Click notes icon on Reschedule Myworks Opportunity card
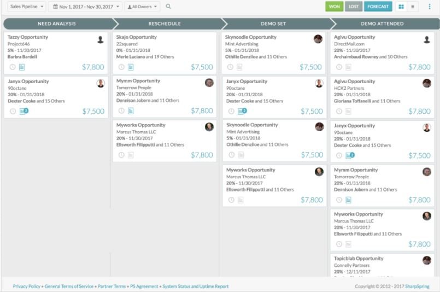The height and width of the screenshot is (292, 440). tap(131, 155)
